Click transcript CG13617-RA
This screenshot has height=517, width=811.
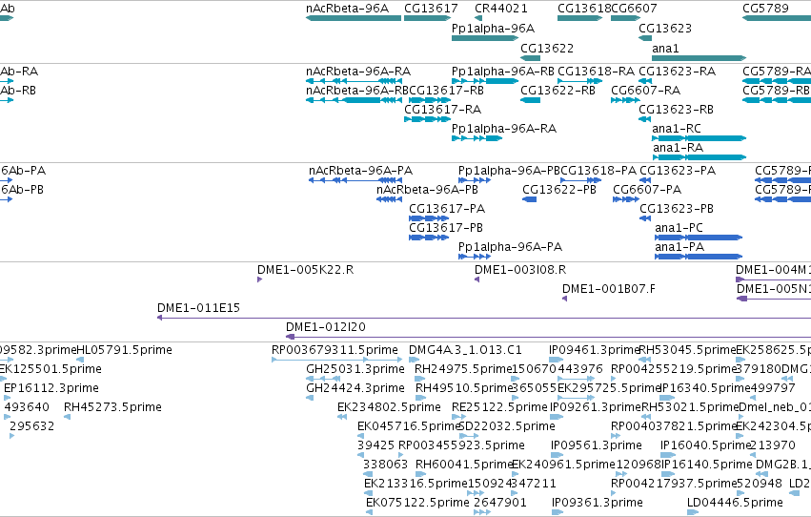pyautogui.click(x=427, y=119)
